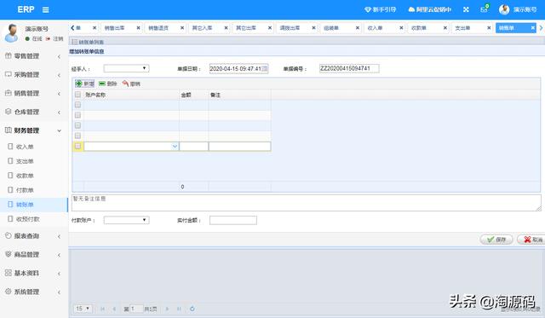Click the 单据编号 input field

349,68
